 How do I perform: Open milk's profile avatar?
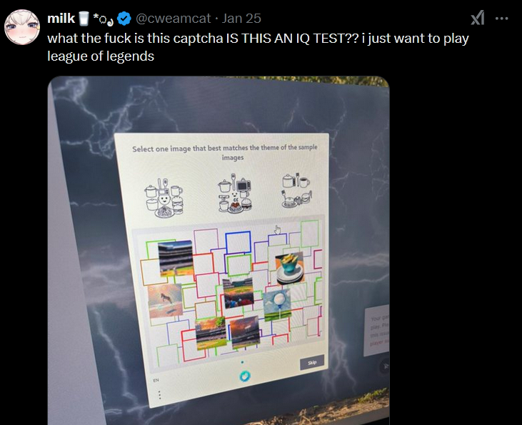(x=22, y=27)
